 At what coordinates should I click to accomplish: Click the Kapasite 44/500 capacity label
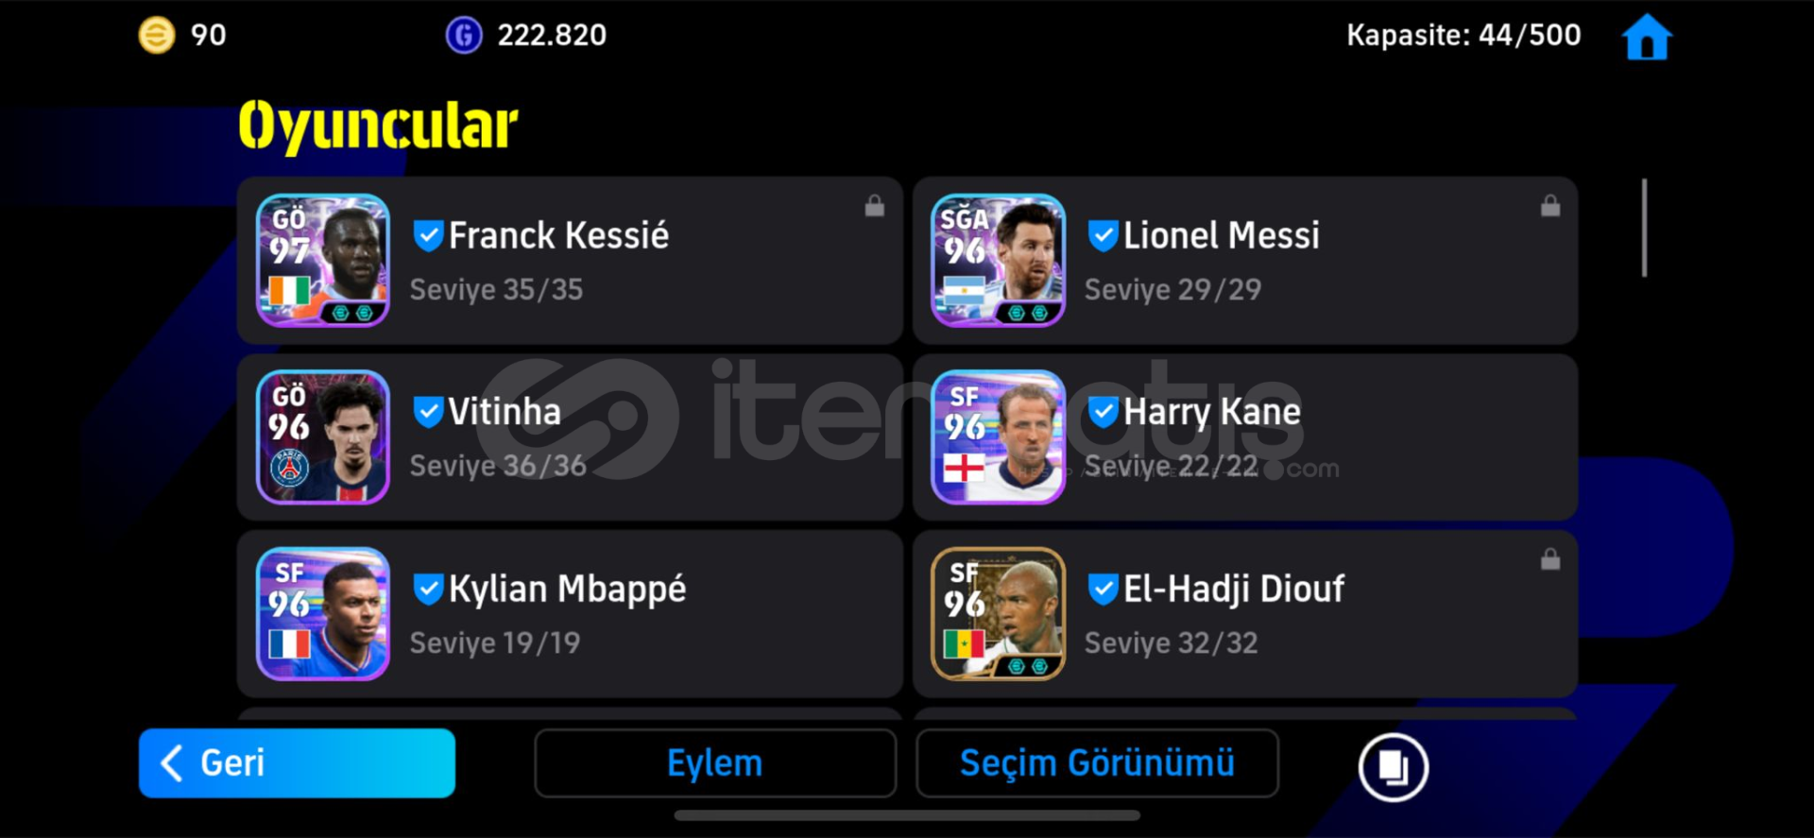click(1463, 36)
